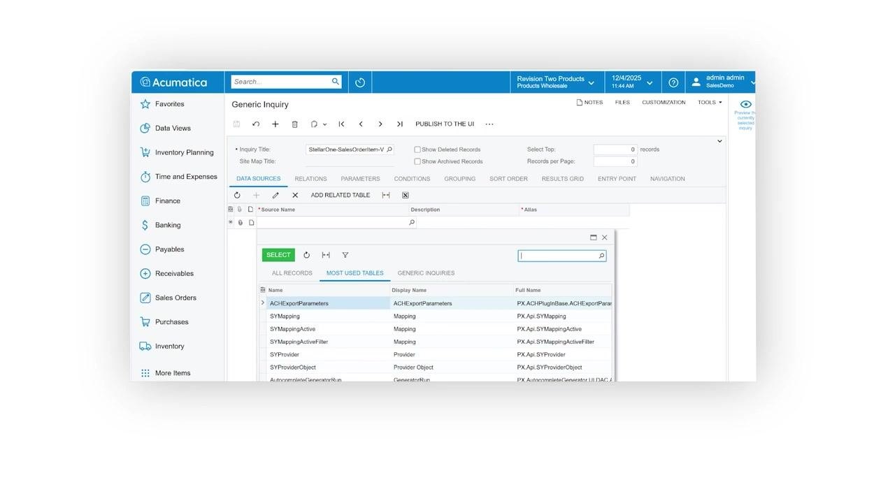Click the Preview inquiry eye icon
This screenshot has width=895, height=503.
pyautogui.click(x=746, y=104)
